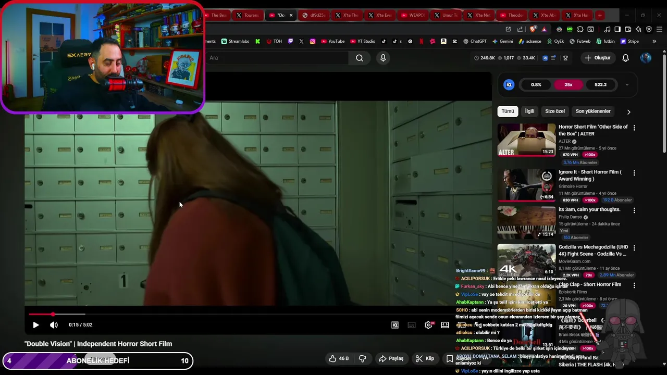Open the Instagram bookmark icon
667x375 pixels.
pos(313,41)
